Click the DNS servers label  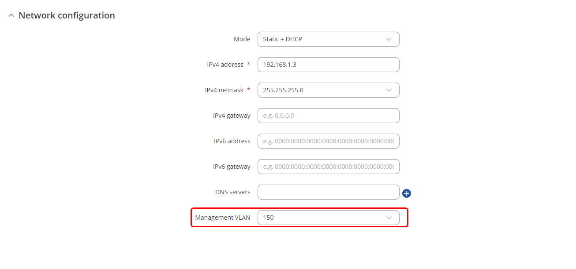[232, 192]
